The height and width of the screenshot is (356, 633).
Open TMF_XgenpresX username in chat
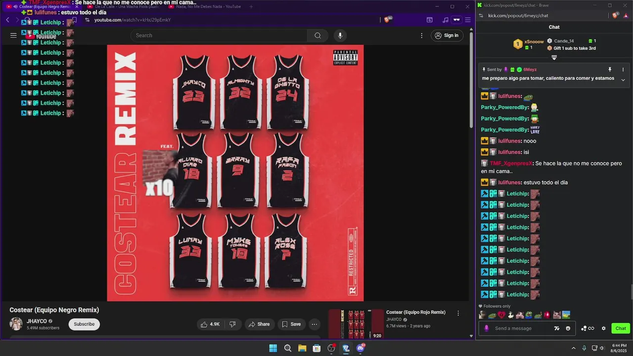[510, 163]
